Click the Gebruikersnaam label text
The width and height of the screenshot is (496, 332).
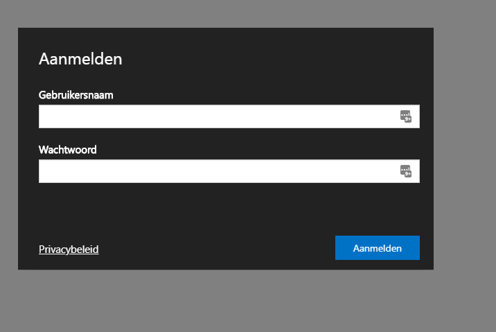[76, 95]
